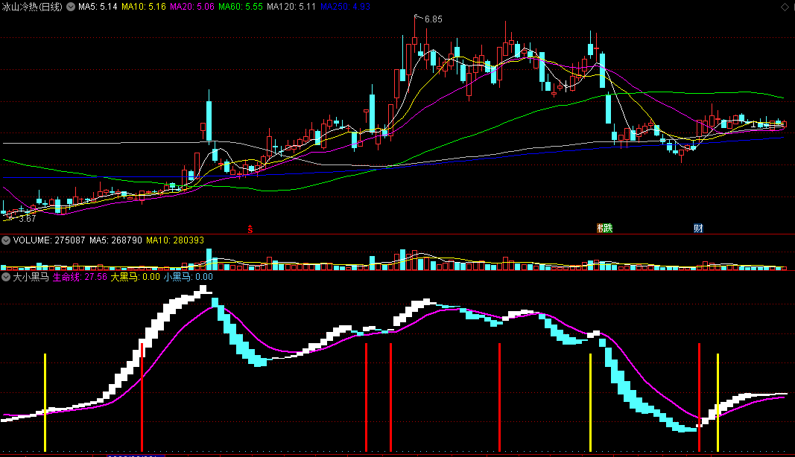Click the MA20: 5.06 label
The width and height of the screenshot is (795, 457).
coord(191,7)
